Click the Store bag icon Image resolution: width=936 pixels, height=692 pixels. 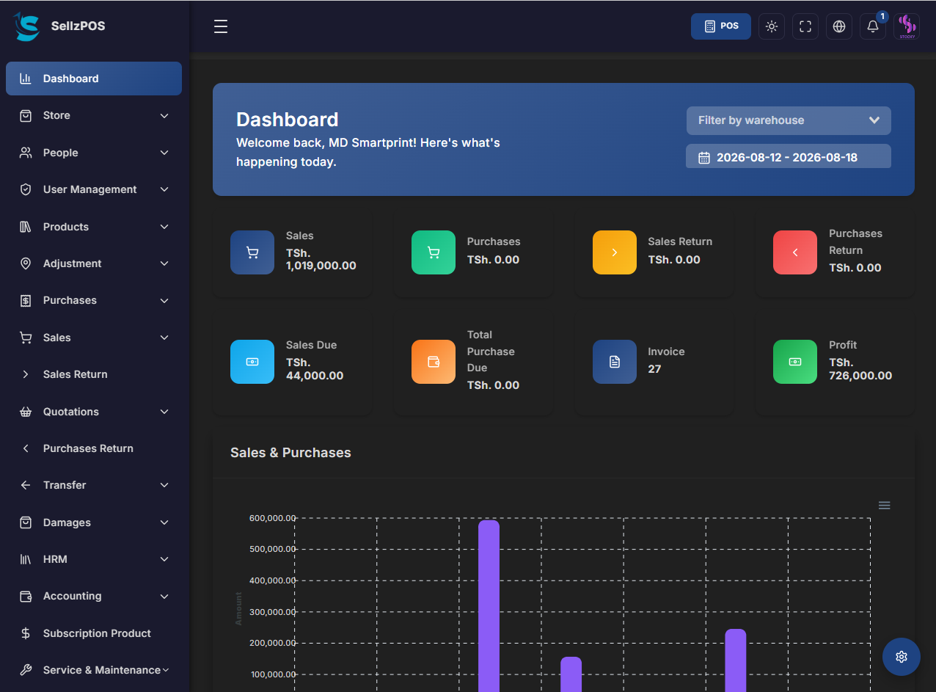pos(26,115)
